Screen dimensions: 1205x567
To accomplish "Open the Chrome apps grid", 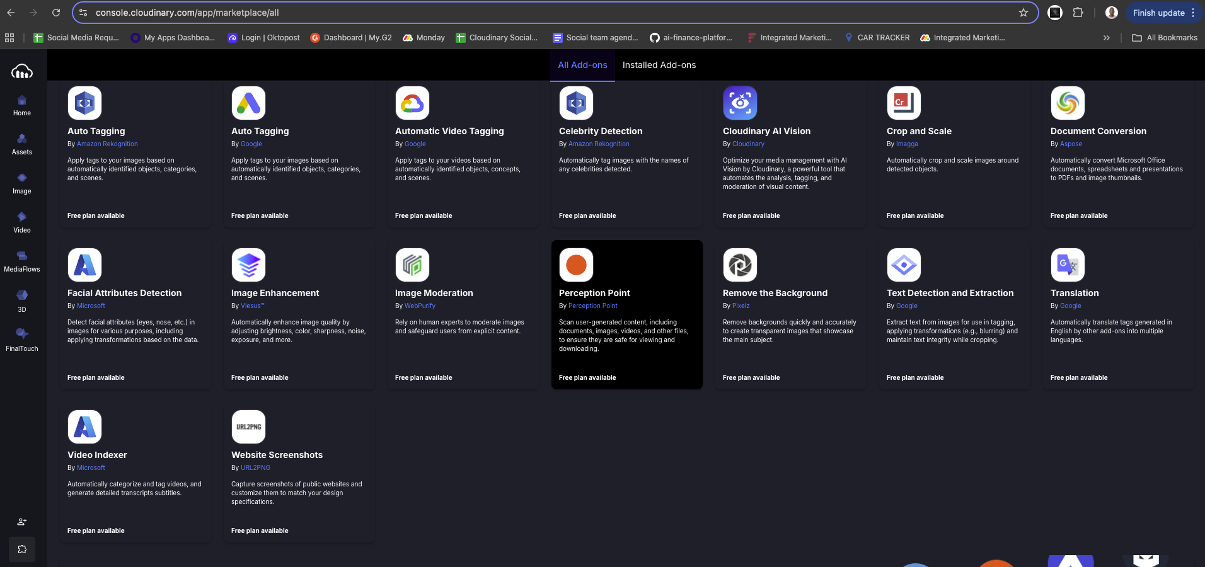I will click(x=9, y=38).
